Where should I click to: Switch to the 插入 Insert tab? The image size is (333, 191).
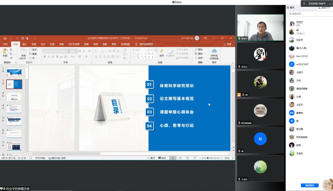click(x=25, y=44)
